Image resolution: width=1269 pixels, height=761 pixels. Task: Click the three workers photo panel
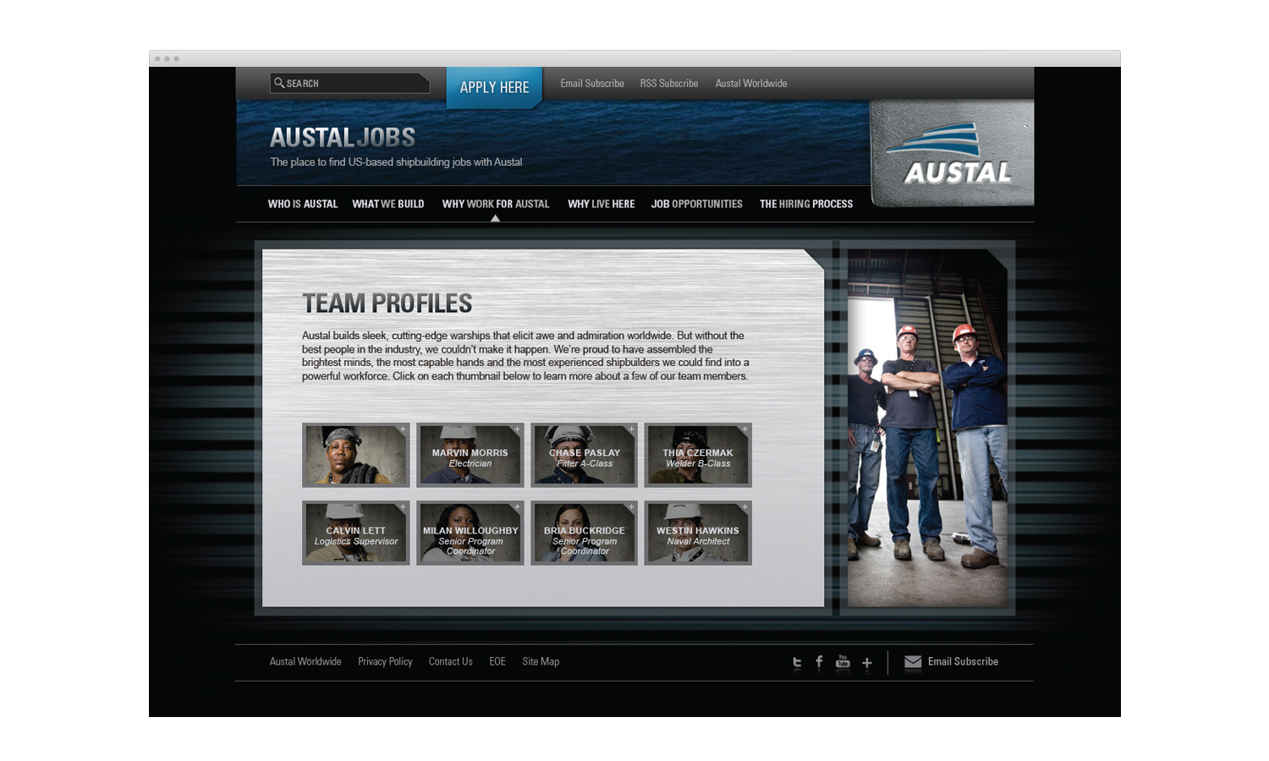(927, 428)
